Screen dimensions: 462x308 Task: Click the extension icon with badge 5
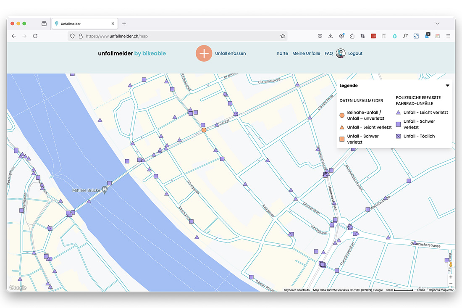(427, 36)
